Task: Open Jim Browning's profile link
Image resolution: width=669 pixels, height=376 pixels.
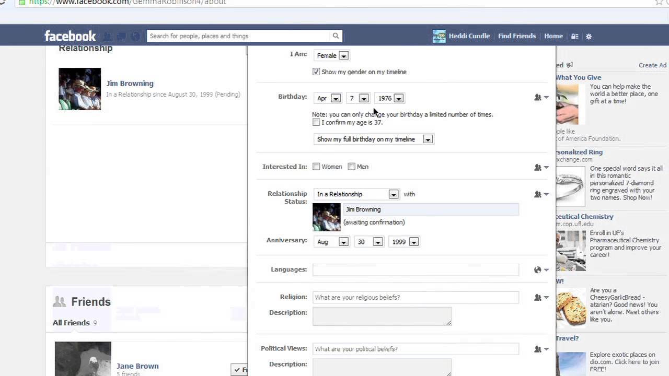Action: [130, 83]
